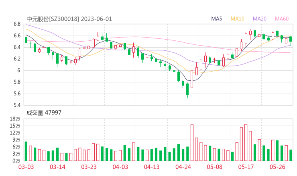The height and width of the screenshot is (176, 297).
Task: Click the 04-13 date axis label
Action: [152, 167]
